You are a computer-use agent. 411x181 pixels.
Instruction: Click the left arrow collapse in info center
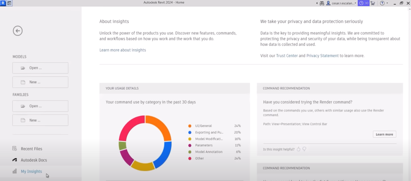coord(317,3)
